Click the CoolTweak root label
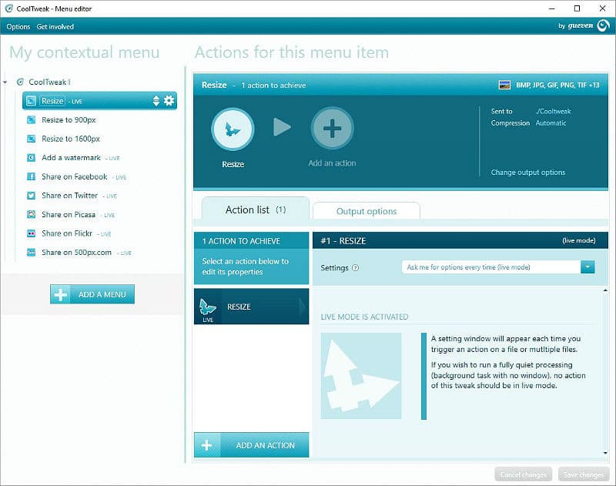The height and width of the screenshot is (486, 616). coord(49,82)
